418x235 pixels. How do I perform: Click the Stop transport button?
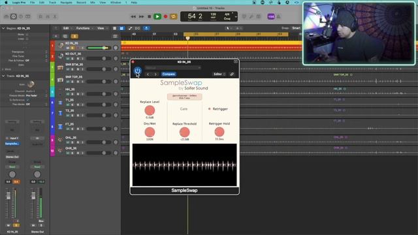tap(150, 16)
